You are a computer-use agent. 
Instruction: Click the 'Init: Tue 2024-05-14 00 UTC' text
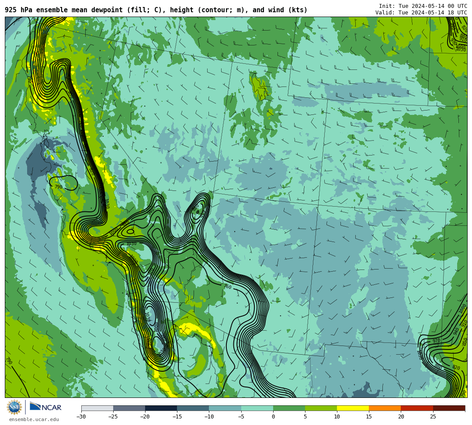[x=423, y=6]
